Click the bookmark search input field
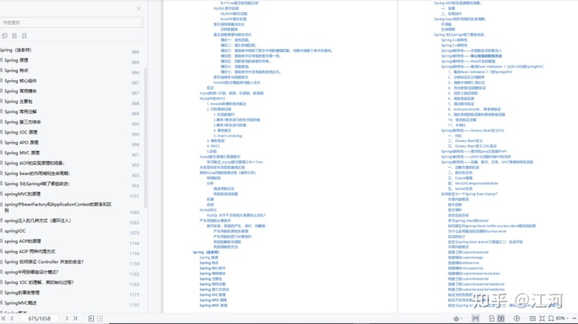Screen dimensions: 578x324 (71, 22)
